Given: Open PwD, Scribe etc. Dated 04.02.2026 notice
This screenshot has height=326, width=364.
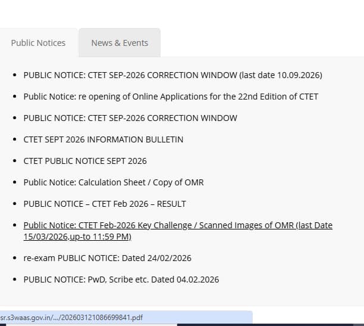Looking at the screenshot, I should (x=121, y=280).
